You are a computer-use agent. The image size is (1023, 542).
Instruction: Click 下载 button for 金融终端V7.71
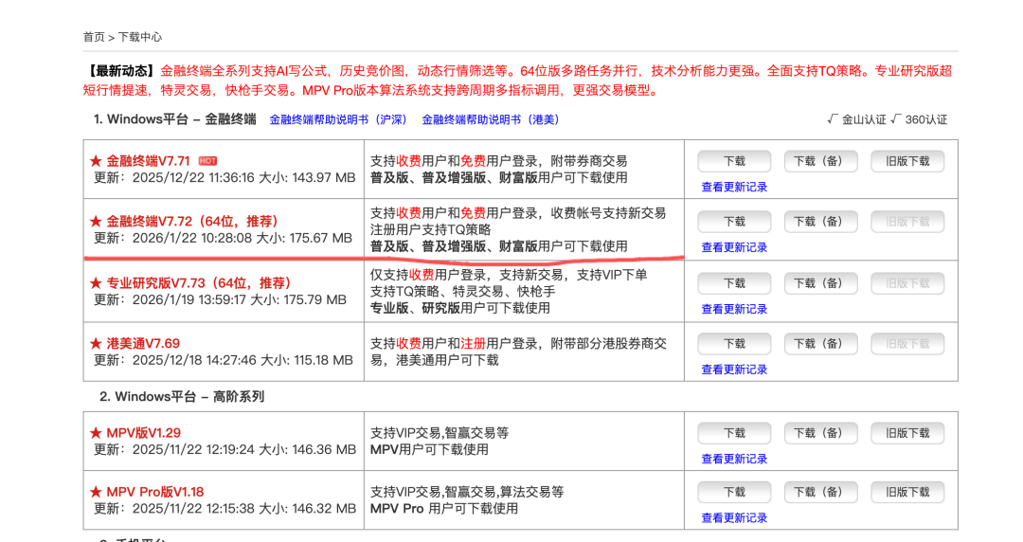tap(734, 161)
